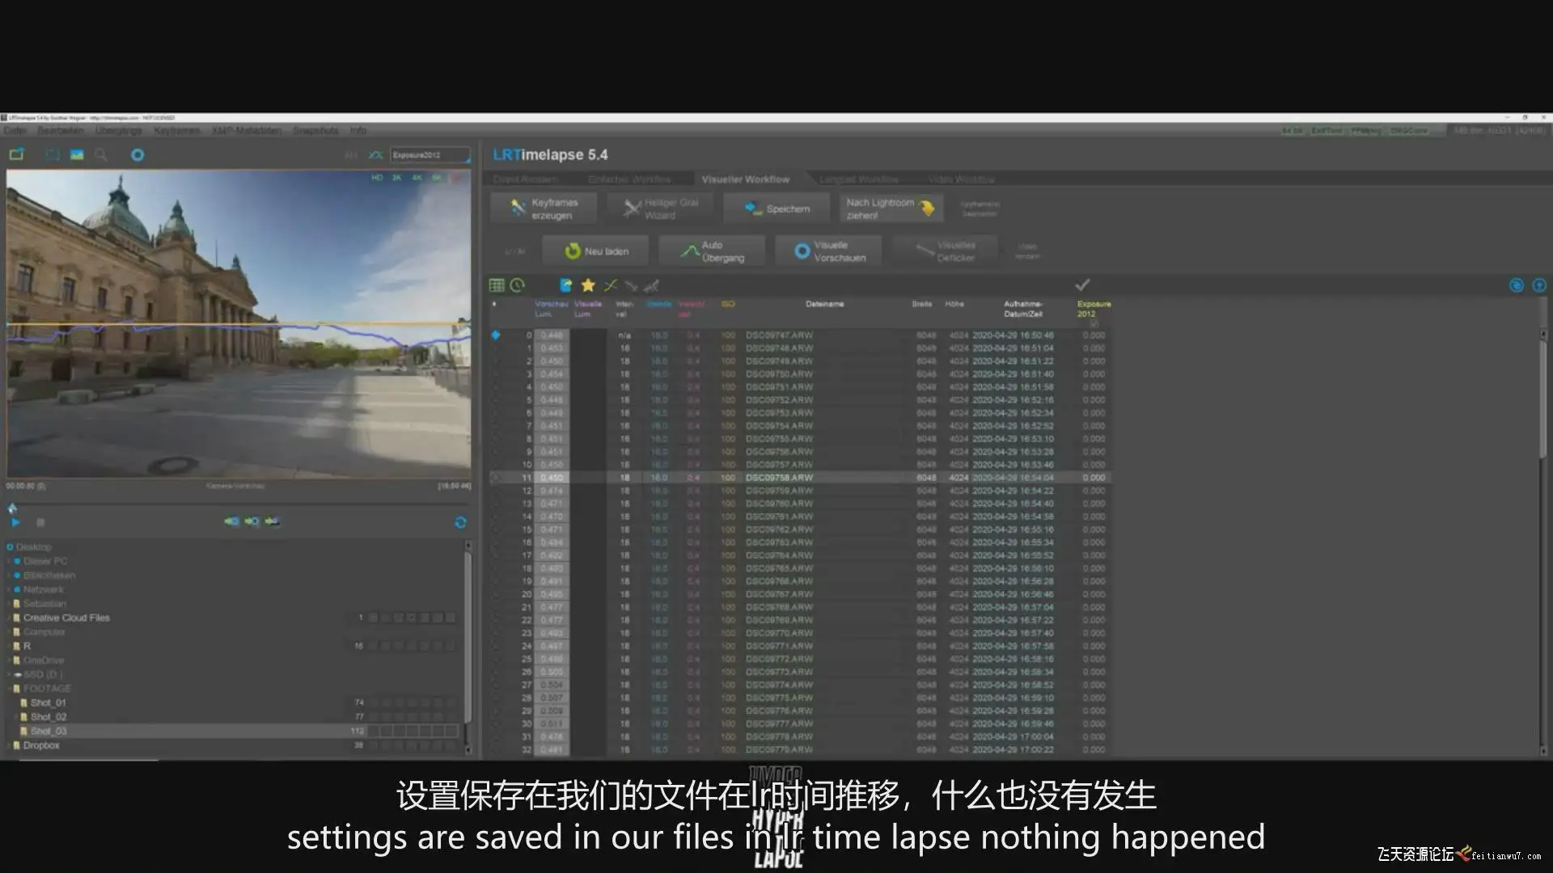Expand the R folder node
Image resolution: width=1553 pixels, height=873 pixels.
click(x=10, y=646)
